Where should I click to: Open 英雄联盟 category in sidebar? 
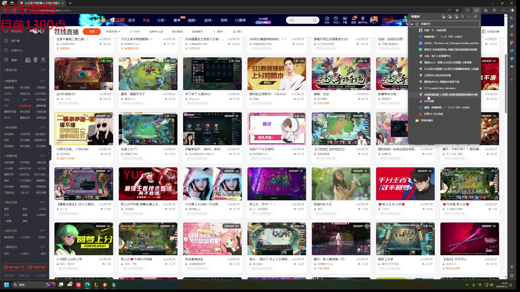(x=9, y=88)
